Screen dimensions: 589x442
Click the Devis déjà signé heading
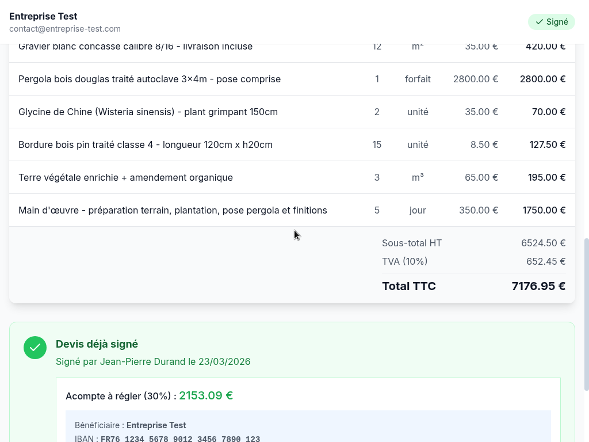click(x=97, y=344)
